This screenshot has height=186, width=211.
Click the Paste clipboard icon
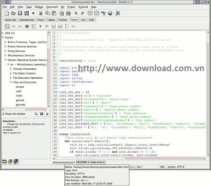pos(54,13)
